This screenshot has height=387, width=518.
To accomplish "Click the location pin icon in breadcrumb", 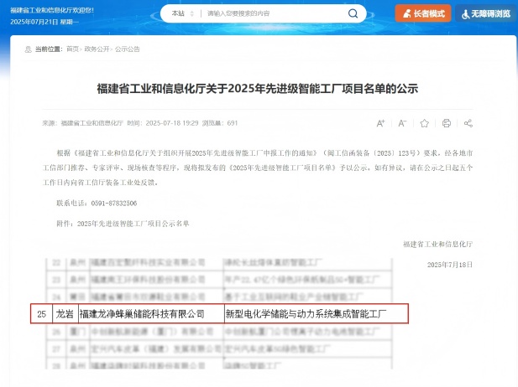I will pos(28,49).
